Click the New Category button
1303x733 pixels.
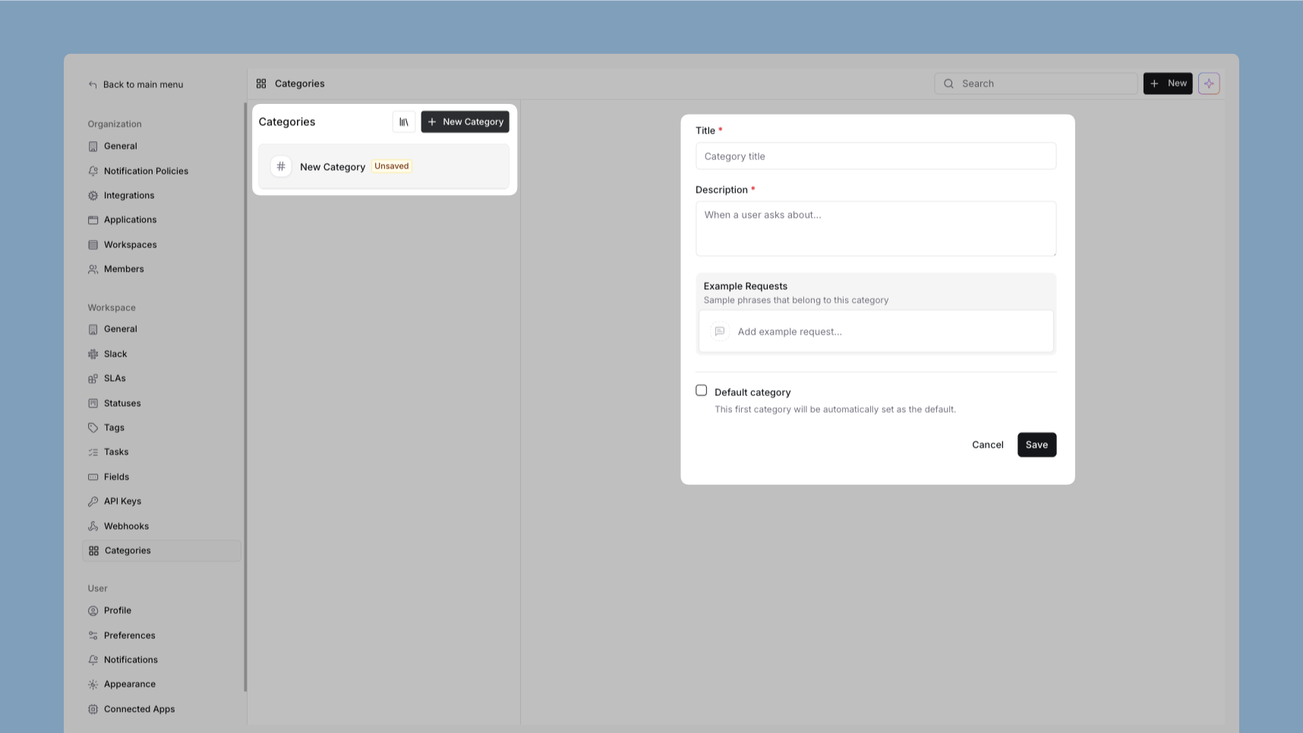point(465,122)
